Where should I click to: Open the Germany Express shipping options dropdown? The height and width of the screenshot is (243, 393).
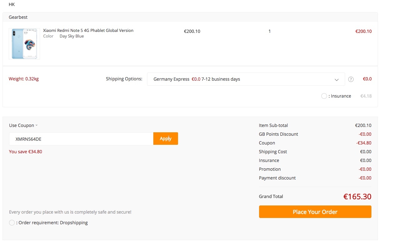246,79
